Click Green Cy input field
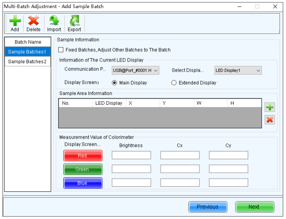286x219 pixels. point(228,169)
